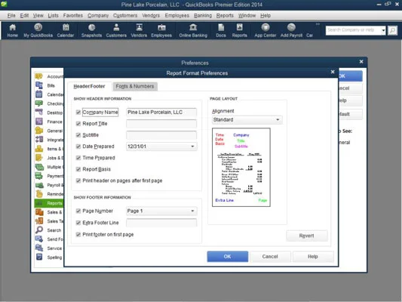Confirm Report Format Preferences with OK

click(x=228, y=257)
